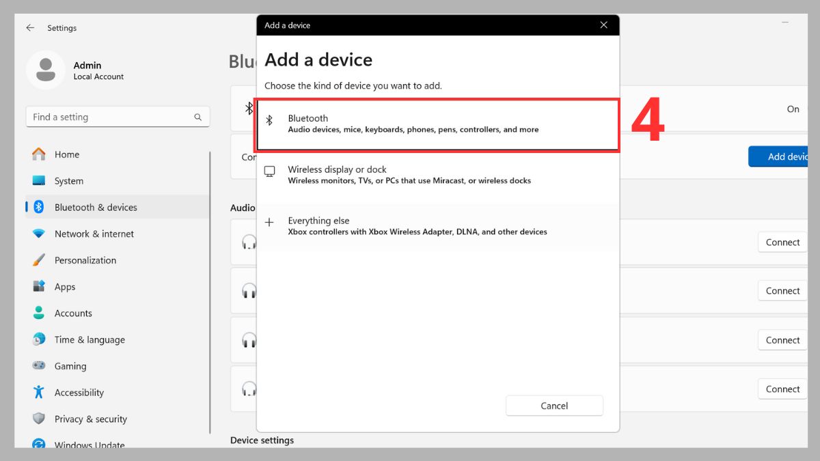Select the Gaming controller icon

point(39,366)
